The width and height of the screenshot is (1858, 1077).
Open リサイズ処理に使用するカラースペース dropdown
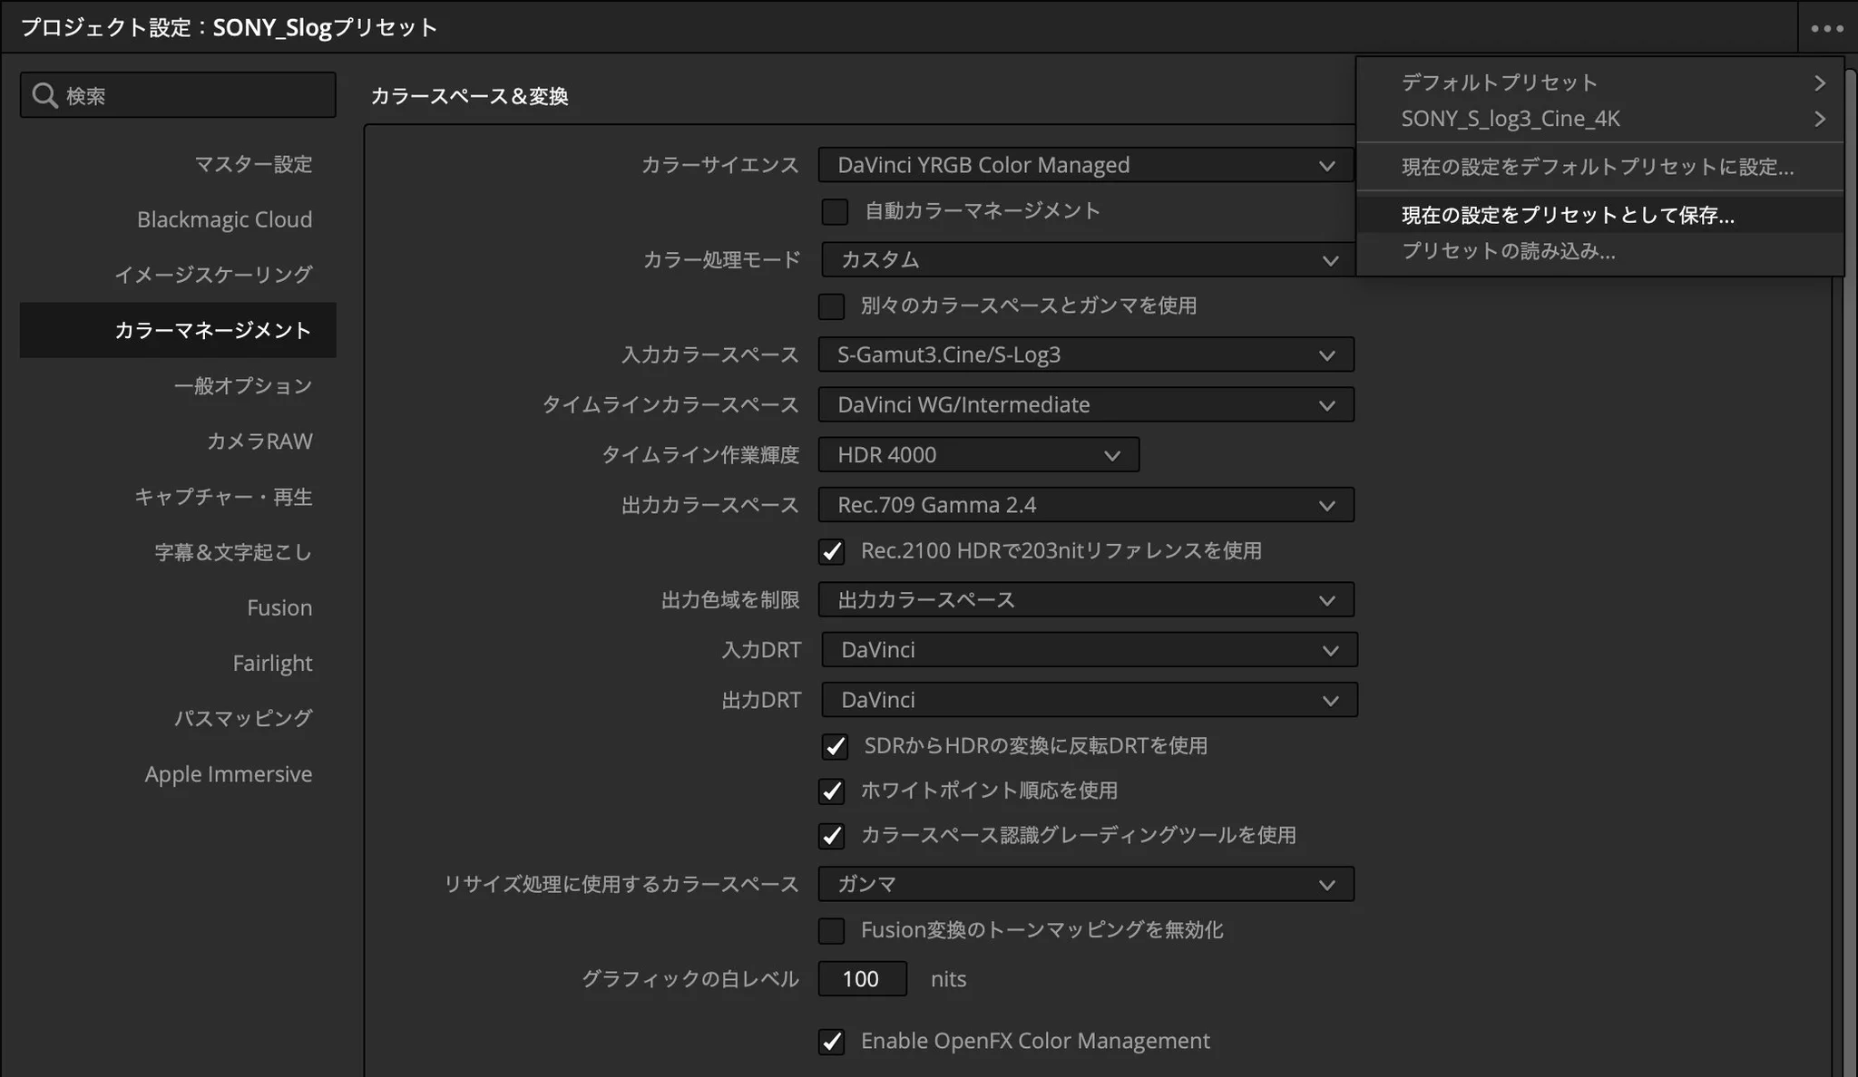pos(1086,884)
